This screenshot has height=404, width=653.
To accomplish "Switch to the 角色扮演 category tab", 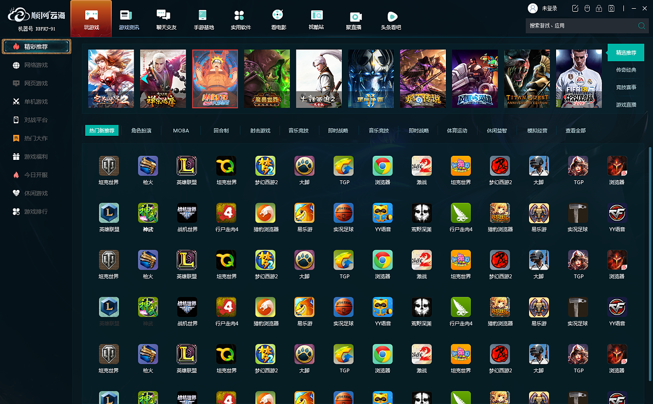I will [141, 131].
